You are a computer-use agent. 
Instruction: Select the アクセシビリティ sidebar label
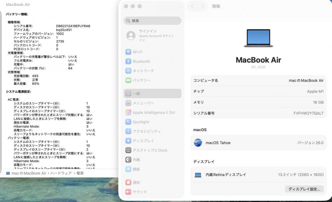click(x=147, y=131)
